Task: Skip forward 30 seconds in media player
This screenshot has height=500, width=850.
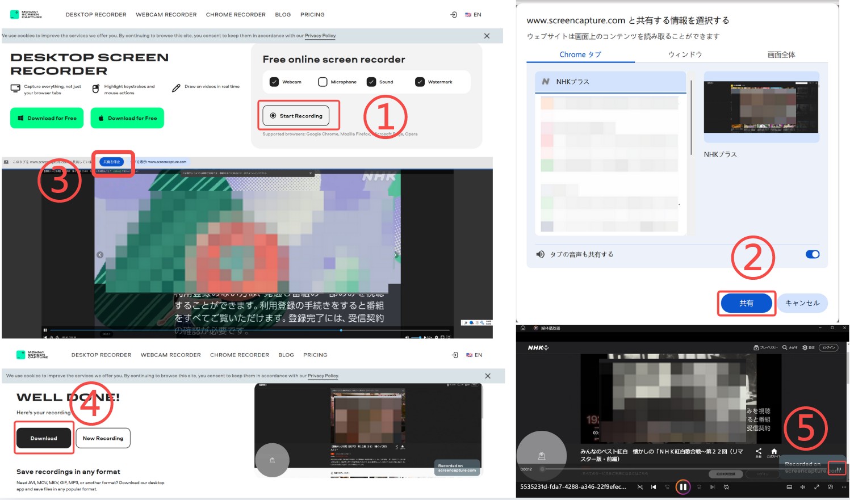Action: (x=699, y=487)
